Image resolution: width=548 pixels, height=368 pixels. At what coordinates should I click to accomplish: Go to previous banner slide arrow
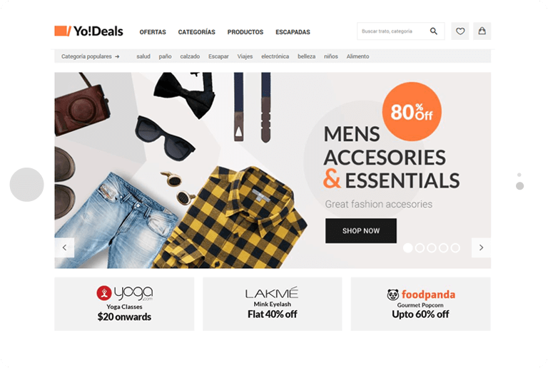(64, 247)
